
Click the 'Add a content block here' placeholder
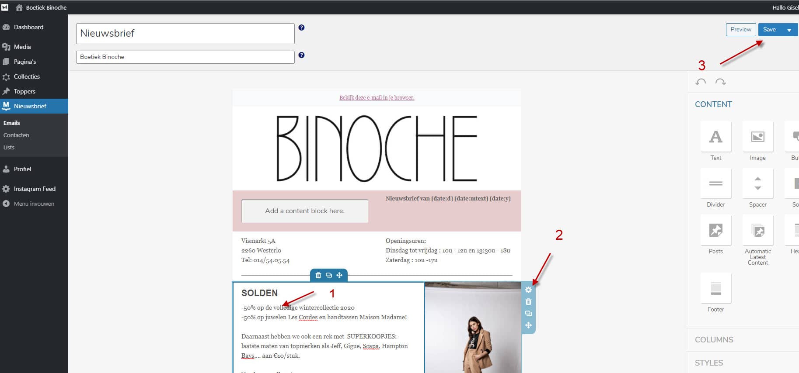(x=305, y=211)
